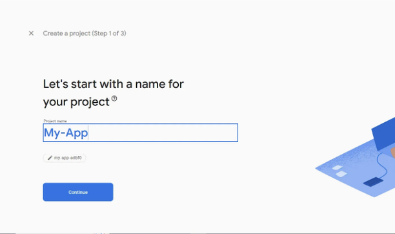Click the blue screen panel in illustration
The height and width of the screenshot is (234, 395).
(x=383, y=135)
